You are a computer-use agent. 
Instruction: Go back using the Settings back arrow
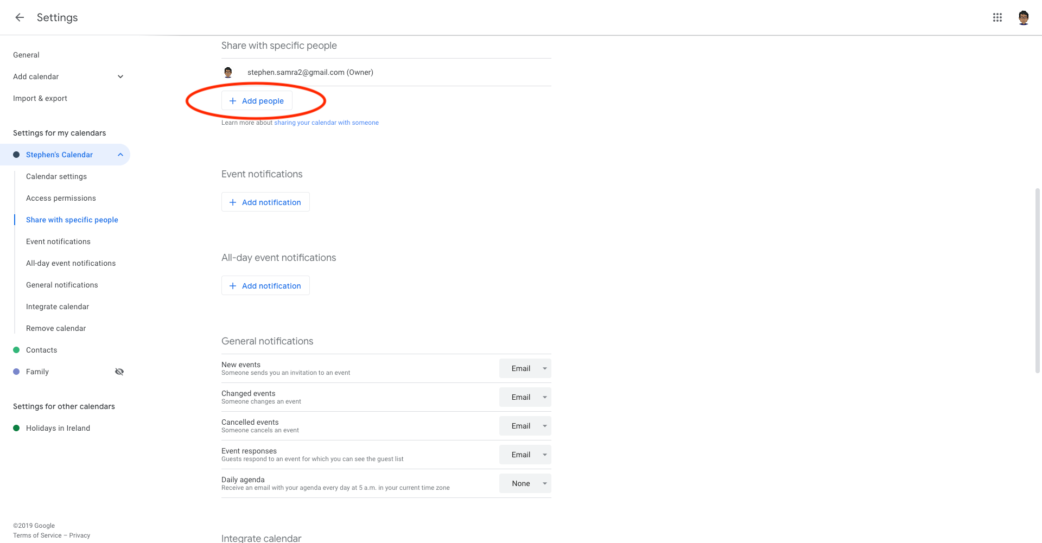20,17
